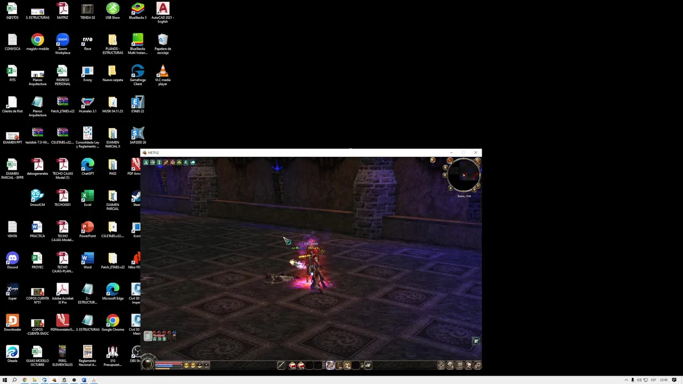683x384 pixels.
Task: Click the small square icon at game's right edge
Action: point(476,341)
